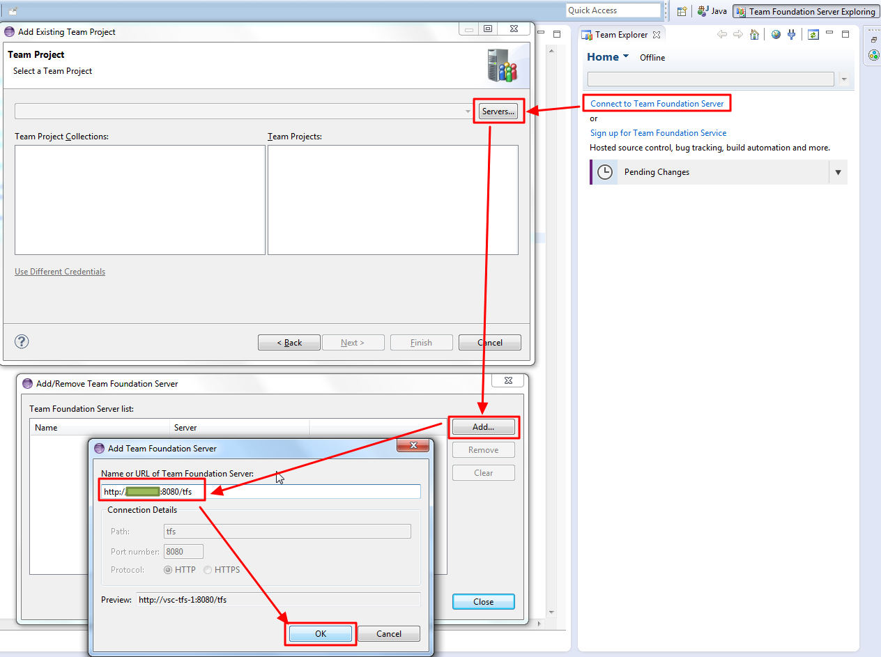Click the Add... button in server list dialog
This screenshot has width=881, height=657.
pyautogui.click(x=484, y=427)
